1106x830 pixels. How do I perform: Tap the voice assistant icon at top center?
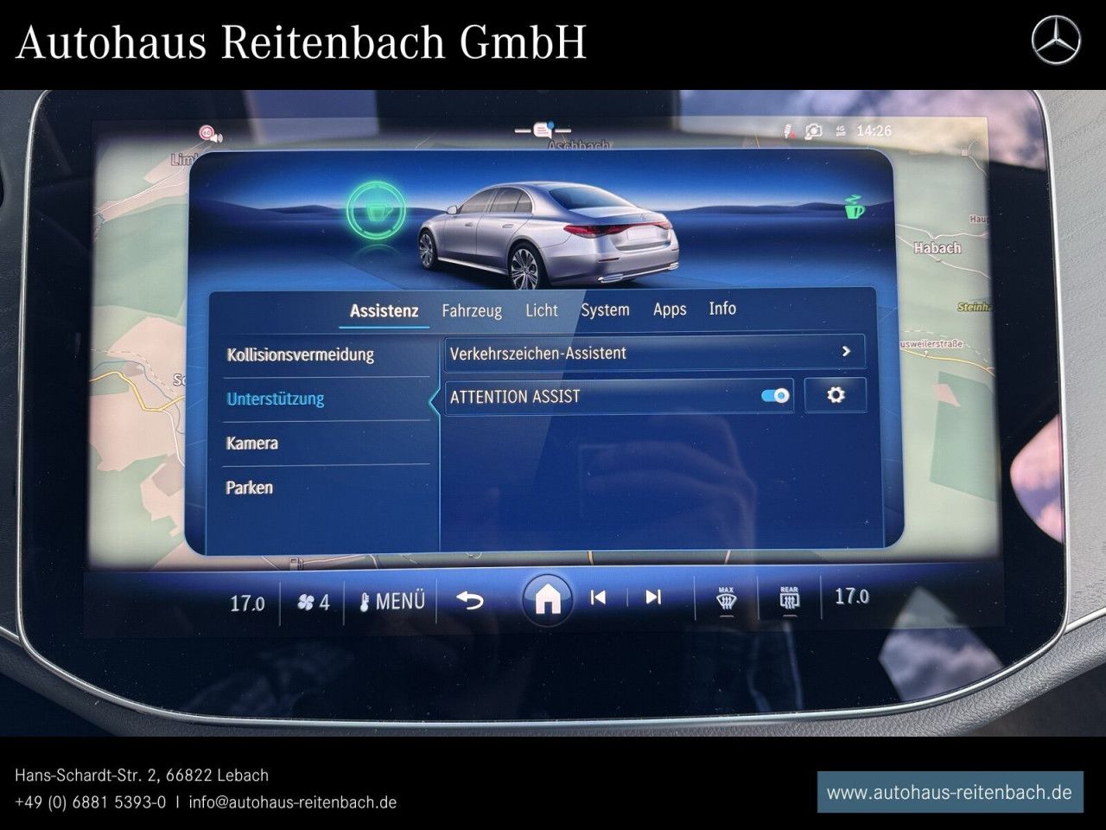point(542,131)
